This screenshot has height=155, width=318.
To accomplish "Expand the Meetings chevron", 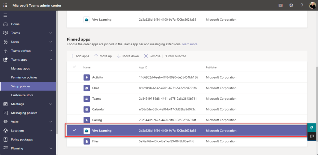I will pyautogui.click(x=51, y=104).
